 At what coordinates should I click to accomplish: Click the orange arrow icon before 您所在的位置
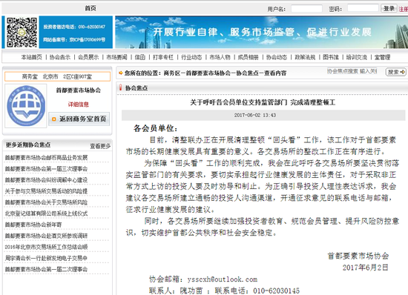point(120,73)
